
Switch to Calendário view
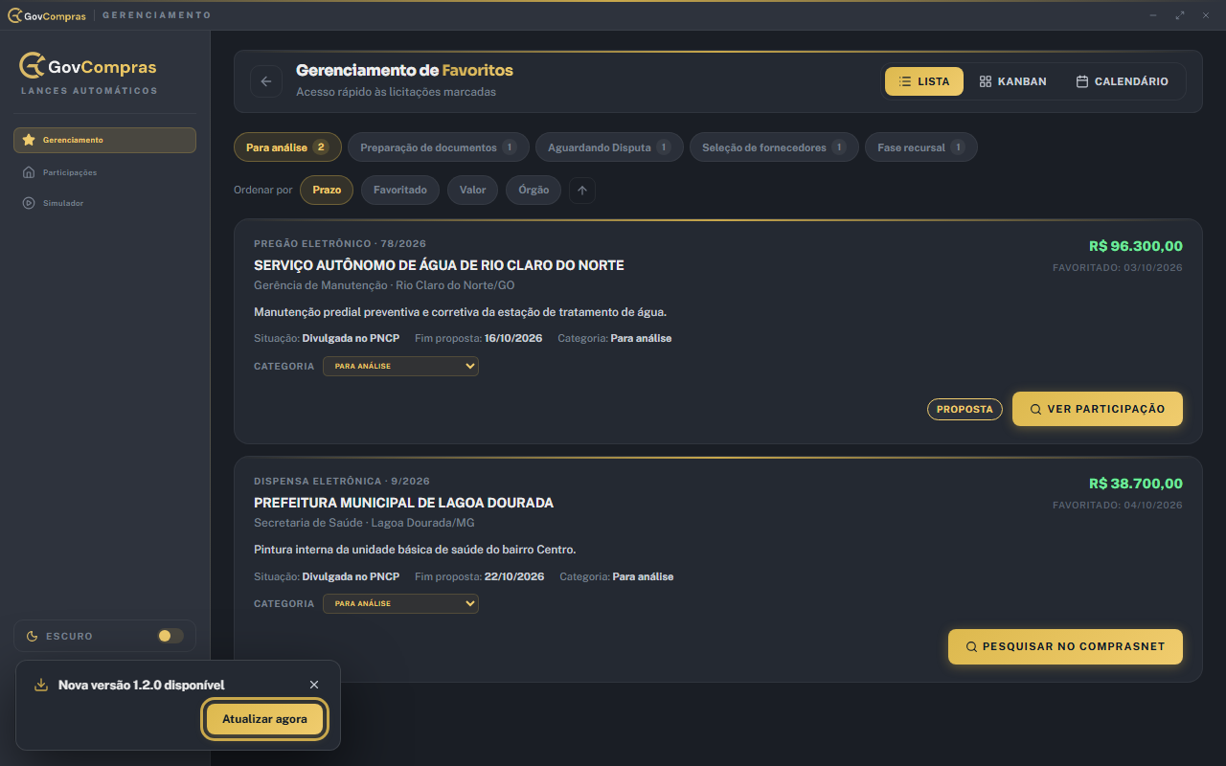tap(1122, 81)
